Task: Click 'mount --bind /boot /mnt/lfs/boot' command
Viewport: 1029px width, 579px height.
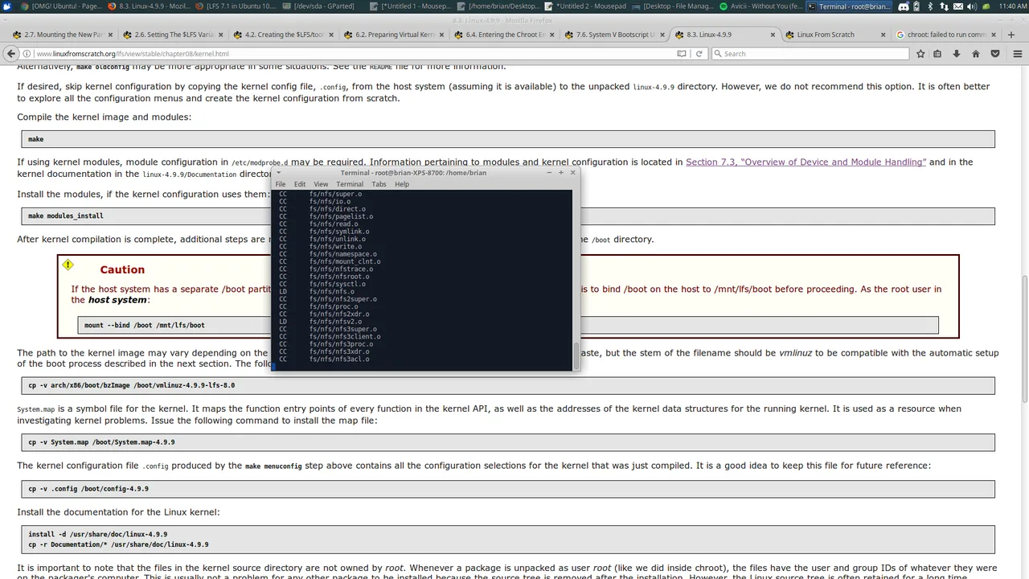Action: [x=145, y=325]
